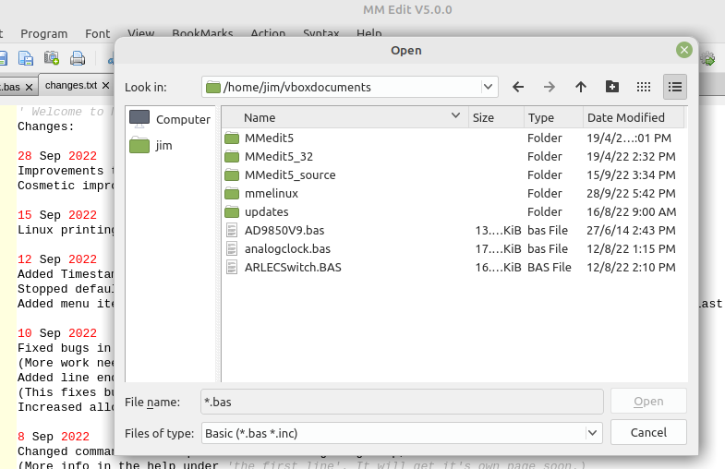Select the analogclock.bas file
Screen dimensions: 725x469
pyautogui.click(x=287, y=249)
